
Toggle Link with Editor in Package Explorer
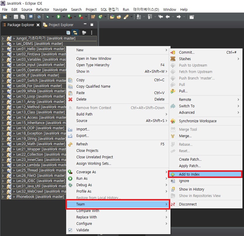tap(75, 33)
